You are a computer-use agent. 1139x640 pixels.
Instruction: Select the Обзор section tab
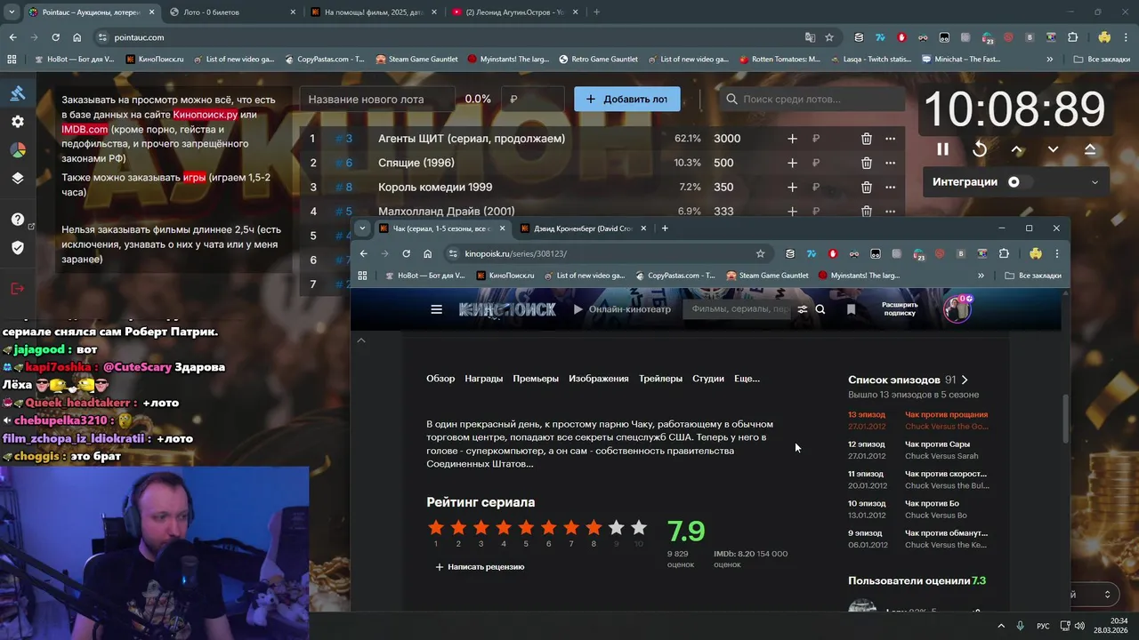[440, 379]
